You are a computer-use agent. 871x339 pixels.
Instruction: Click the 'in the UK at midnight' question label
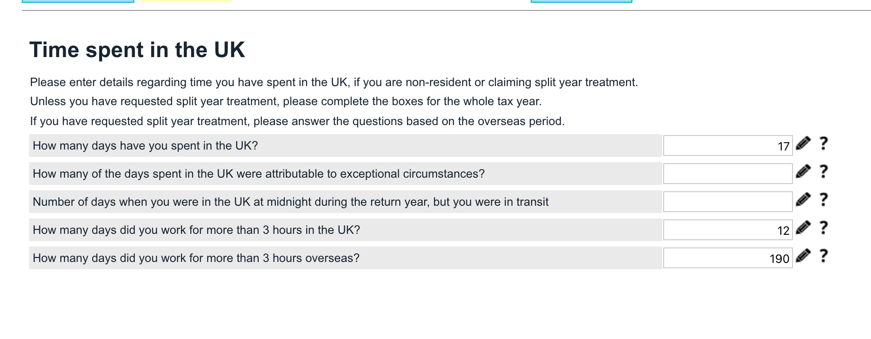[290, 202]
